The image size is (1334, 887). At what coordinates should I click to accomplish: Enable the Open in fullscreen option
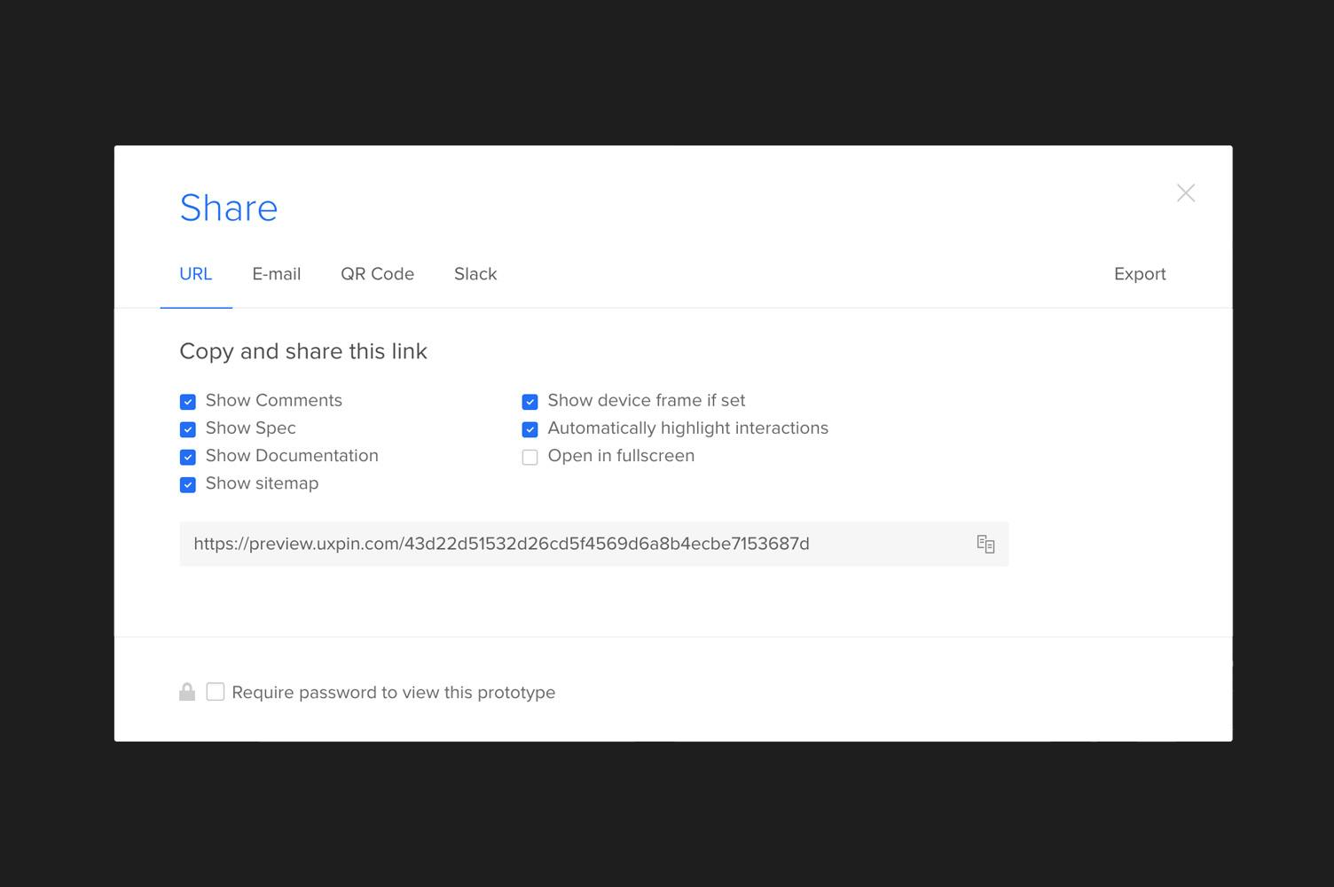pyautogui.click(x=530, y=458)
